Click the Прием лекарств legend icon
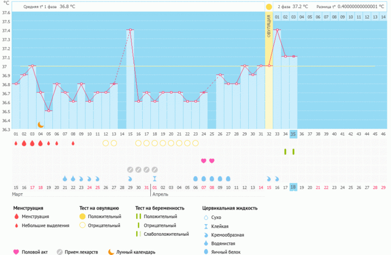This screenshot has height=255, width=391. coord(60,251)
